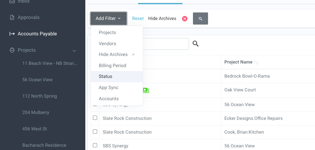Collapse the Projects list chevron in sidebar

74,51
